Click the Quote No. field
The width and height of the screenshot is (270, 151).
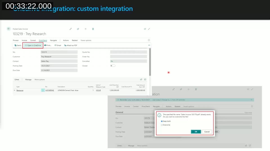(x=129, y=52)
